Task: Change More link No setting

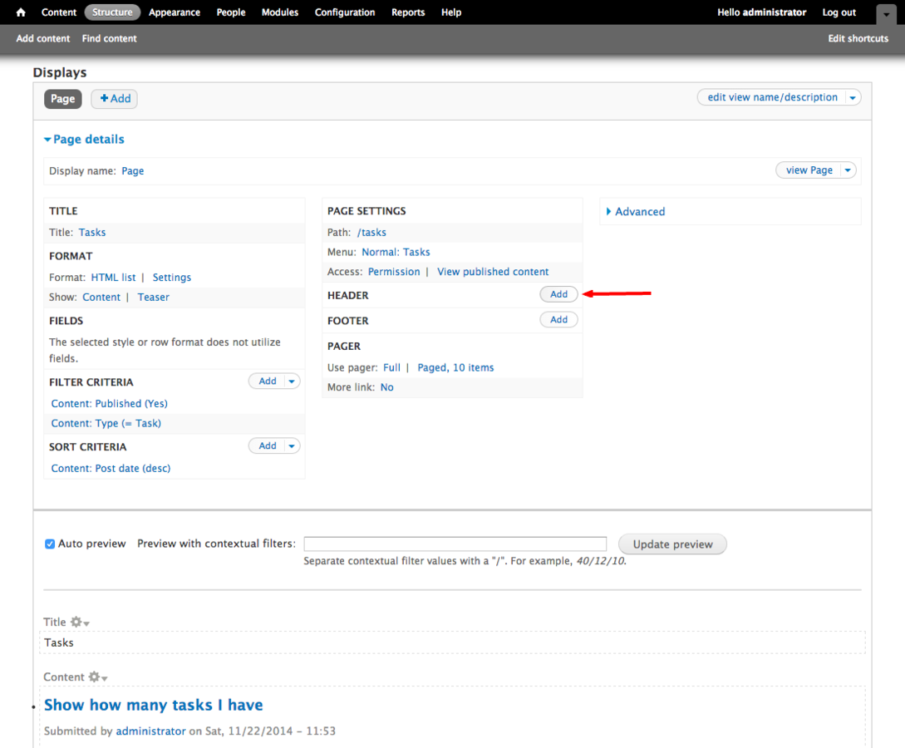Action: 386,387
